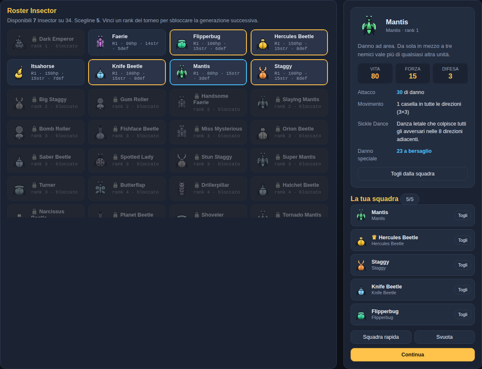Click the lock icon on Big Staggy
Image resolution: width=482 pixels, height=369 pixels.
[34, 99]
